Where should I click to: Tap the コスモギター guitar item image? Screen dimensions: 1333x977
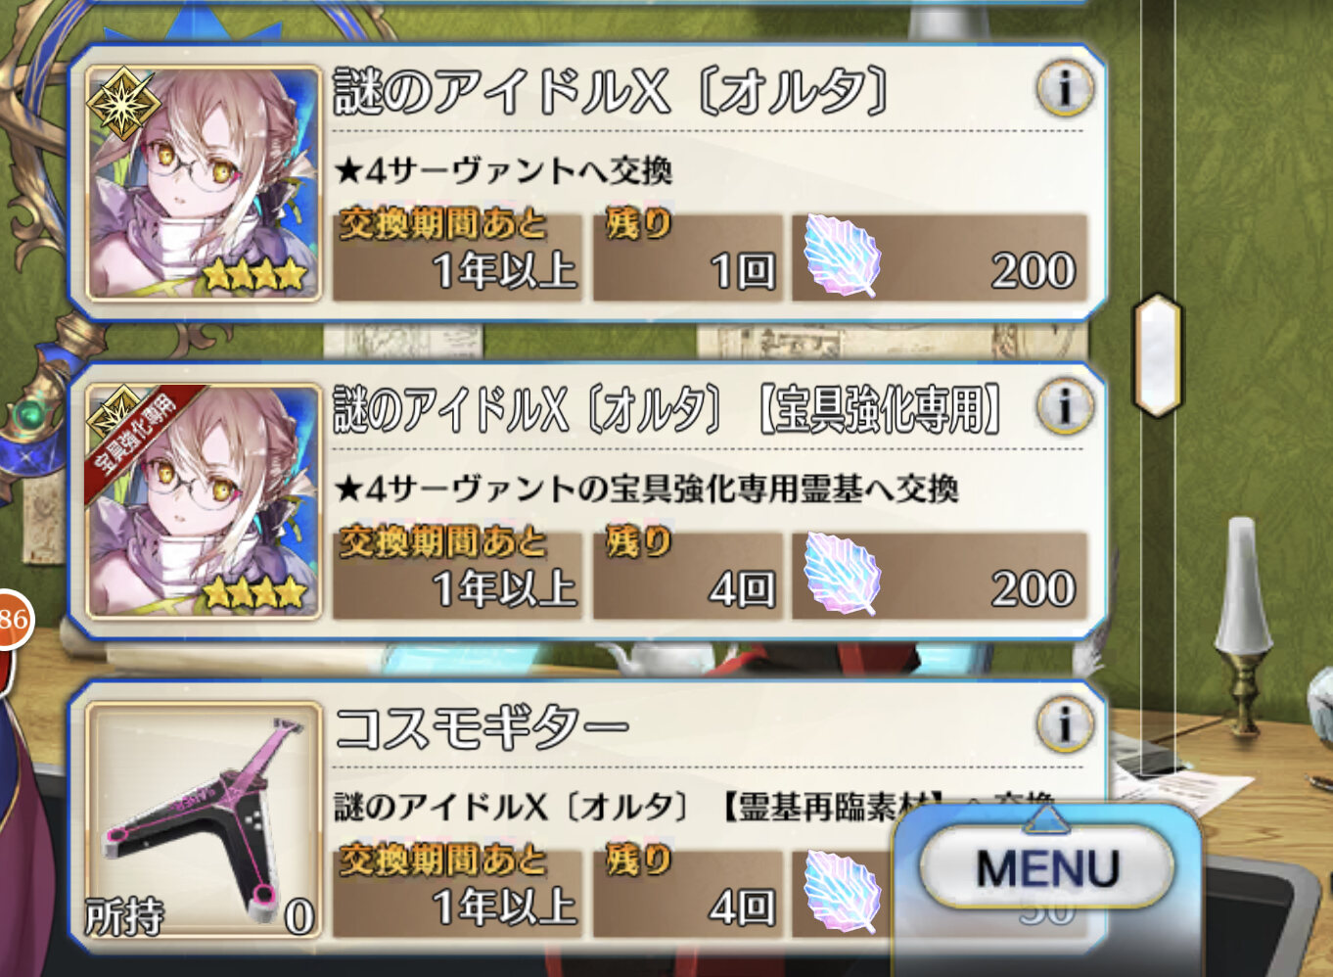pos(204,819)
